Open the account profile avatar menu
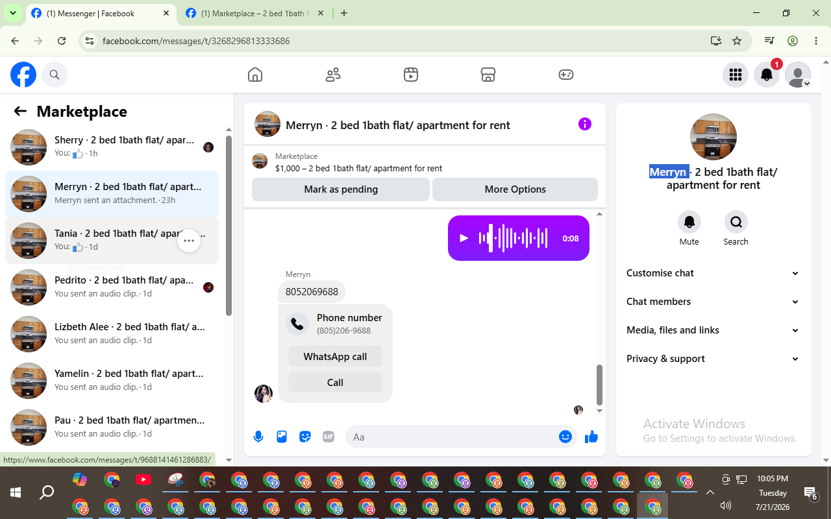Image resolution: width=831 pixels, height=519 pixels. [x=798, y=75]
